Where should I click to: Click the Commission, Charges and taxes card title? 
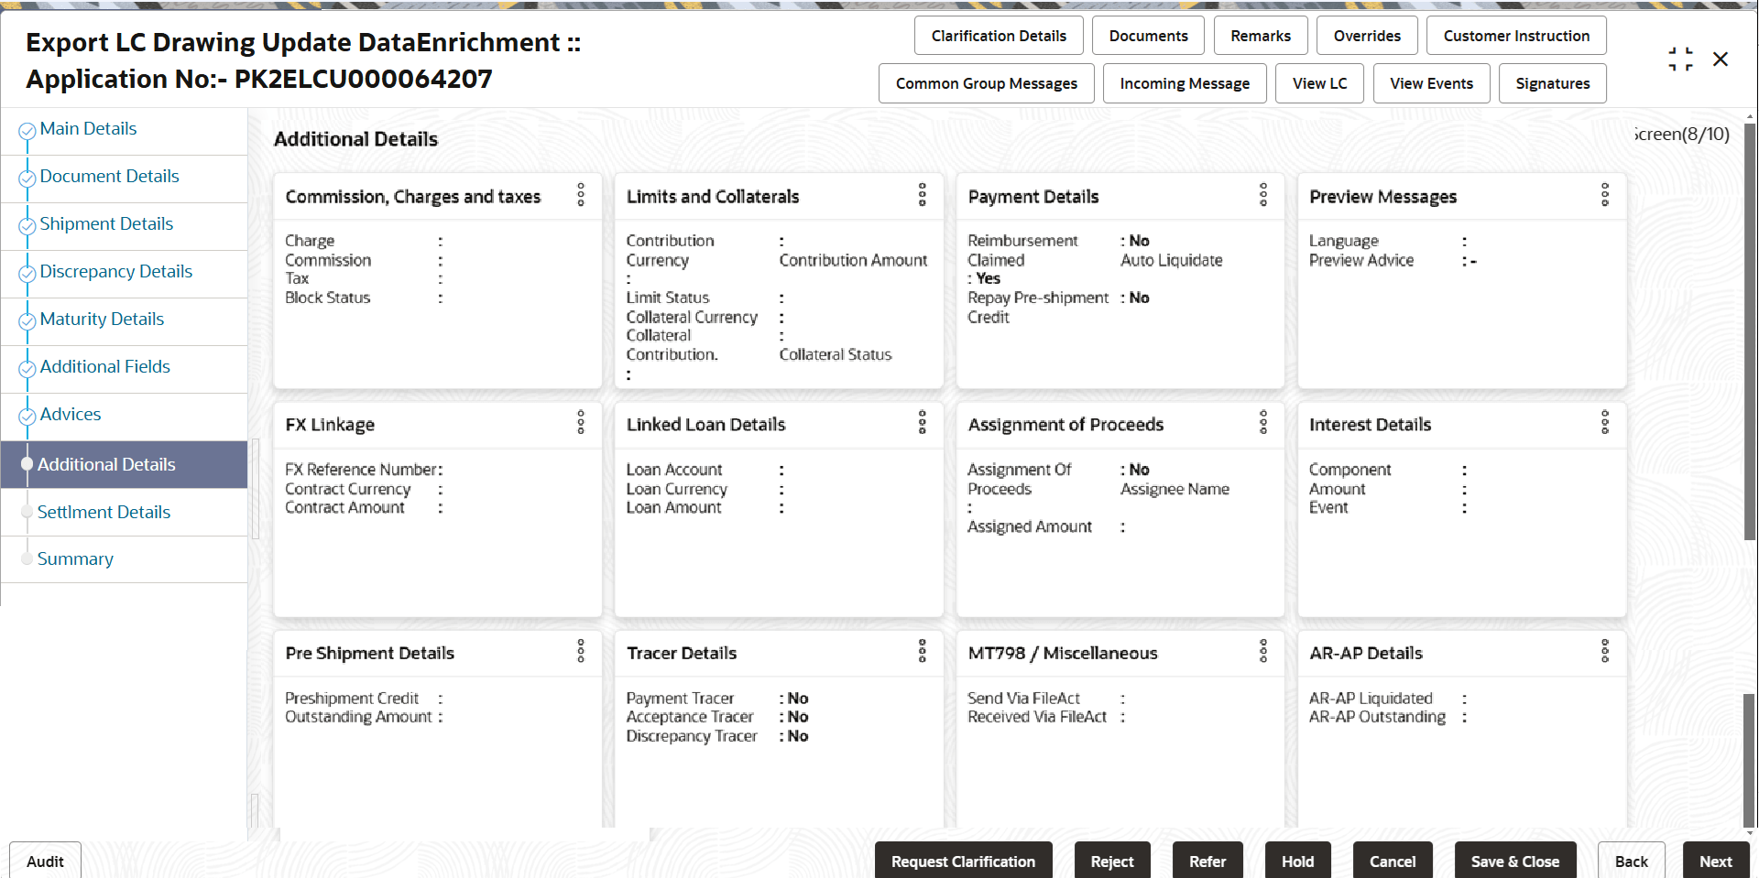413,197
